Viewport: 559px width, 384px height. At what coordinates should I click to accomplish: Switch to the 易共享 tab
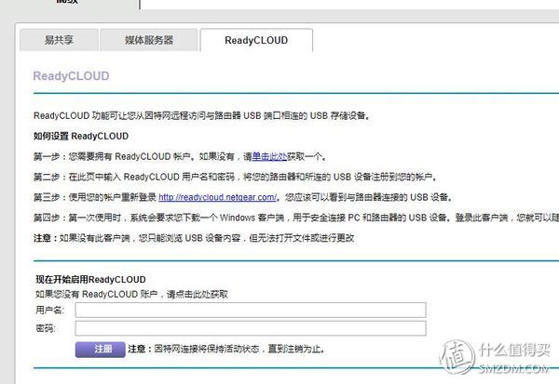coord(59,40)
